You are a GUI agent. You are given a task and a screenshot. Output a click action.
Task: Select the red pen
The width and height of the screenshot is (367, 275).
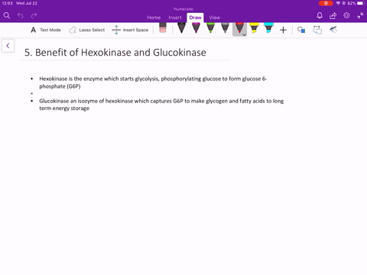pyautogui.click(x=239, y=28)
